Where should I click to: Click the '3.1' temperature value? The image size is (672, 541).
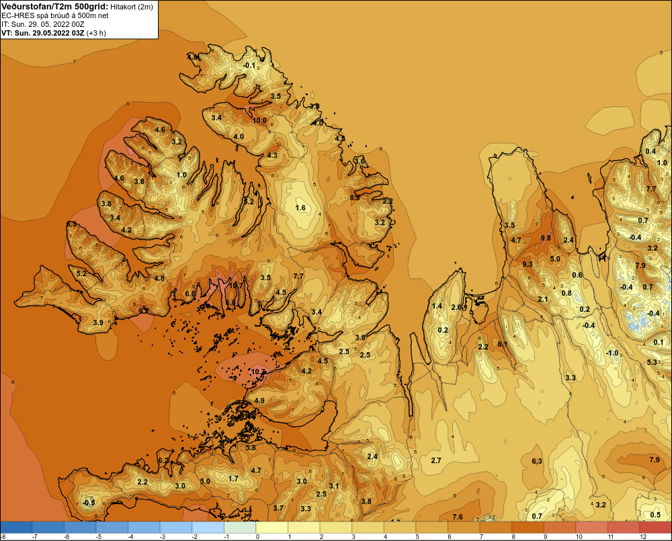[x=334, y=486]
